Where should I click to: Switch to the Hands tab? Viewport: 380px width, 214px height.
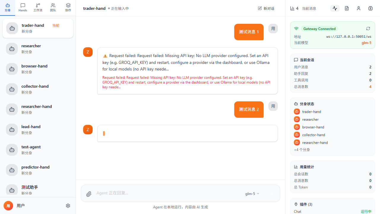[x=23, y=8]
